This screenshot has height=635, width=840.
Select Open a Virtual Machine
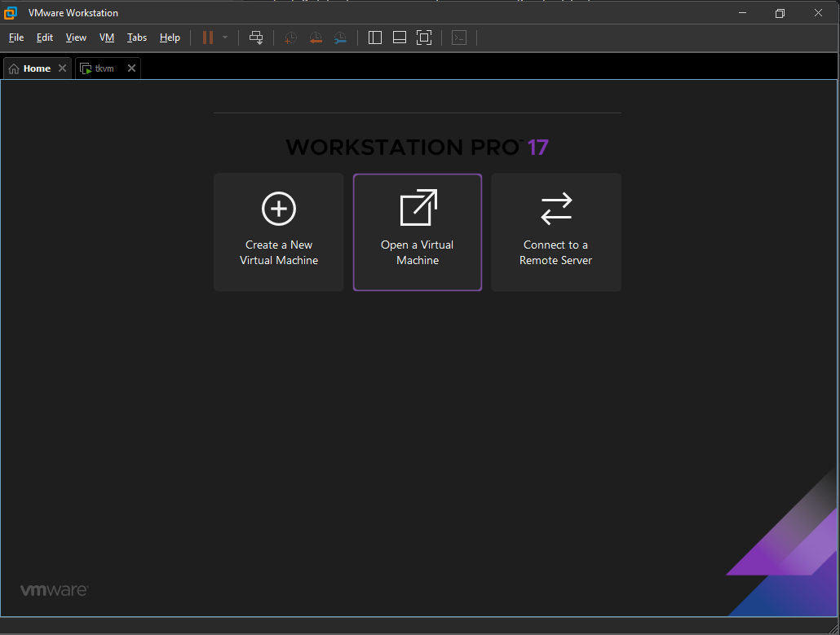417,232
